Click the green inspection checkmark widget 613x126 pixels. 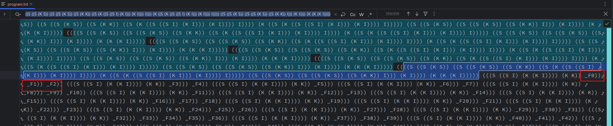click(x=607, y=24)
